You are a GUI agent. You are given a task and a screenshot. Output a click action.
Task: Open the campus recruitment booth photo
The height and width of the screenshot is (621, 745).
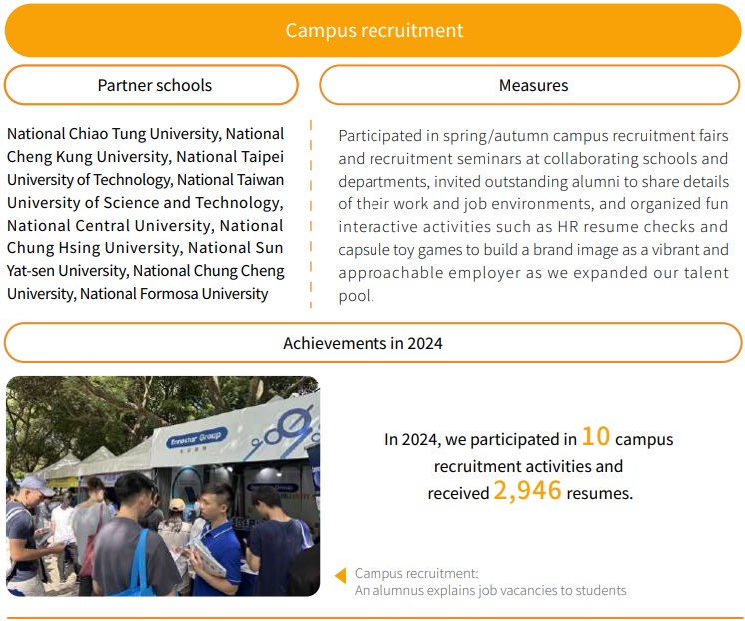(162, 486)
